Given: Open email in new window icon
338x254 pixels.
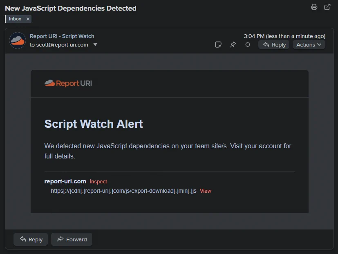Looking at the screenshot, I should pyautogui.click(x=327, y=7).
